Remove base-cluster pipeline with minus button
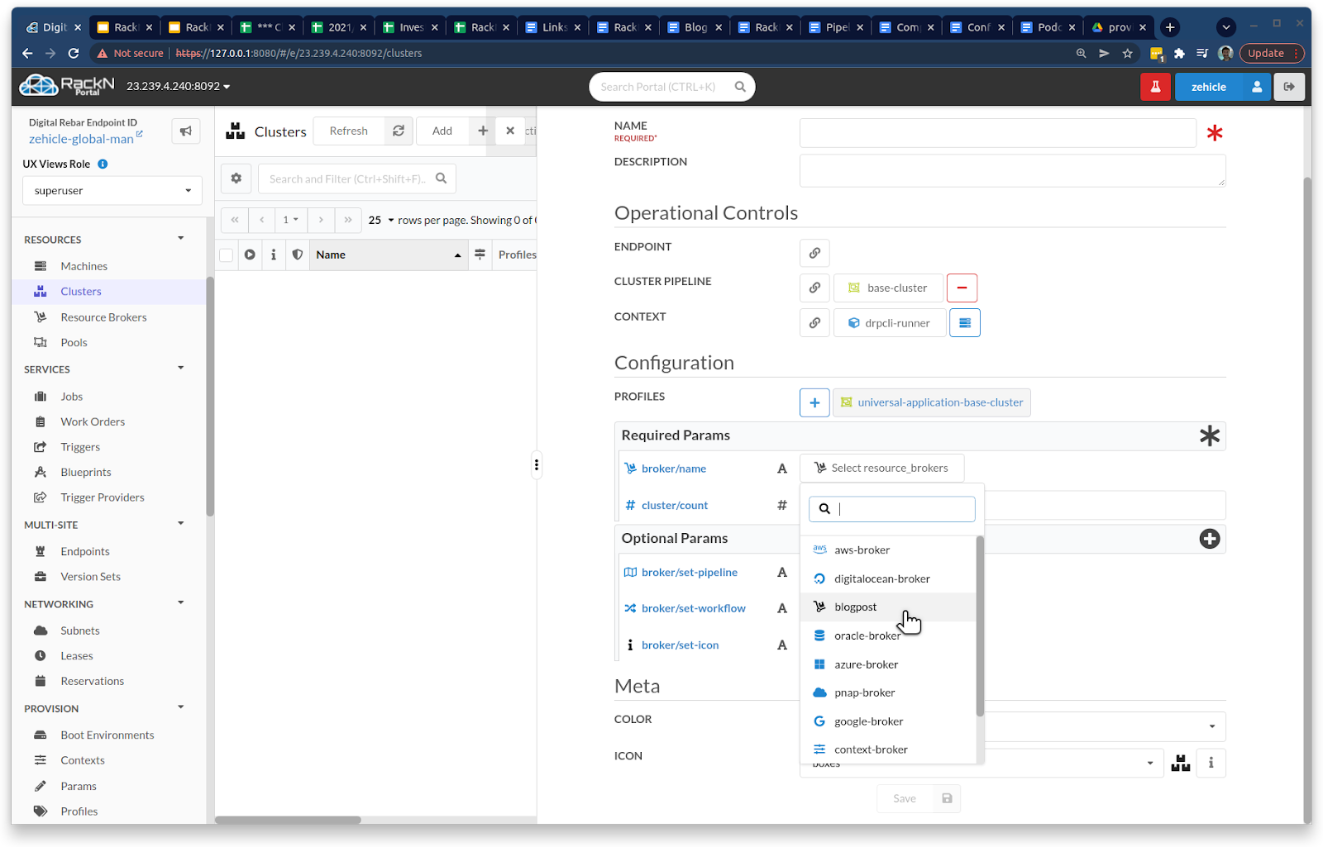Screen dimensions: 1323x847 click(x=962, y=288)
